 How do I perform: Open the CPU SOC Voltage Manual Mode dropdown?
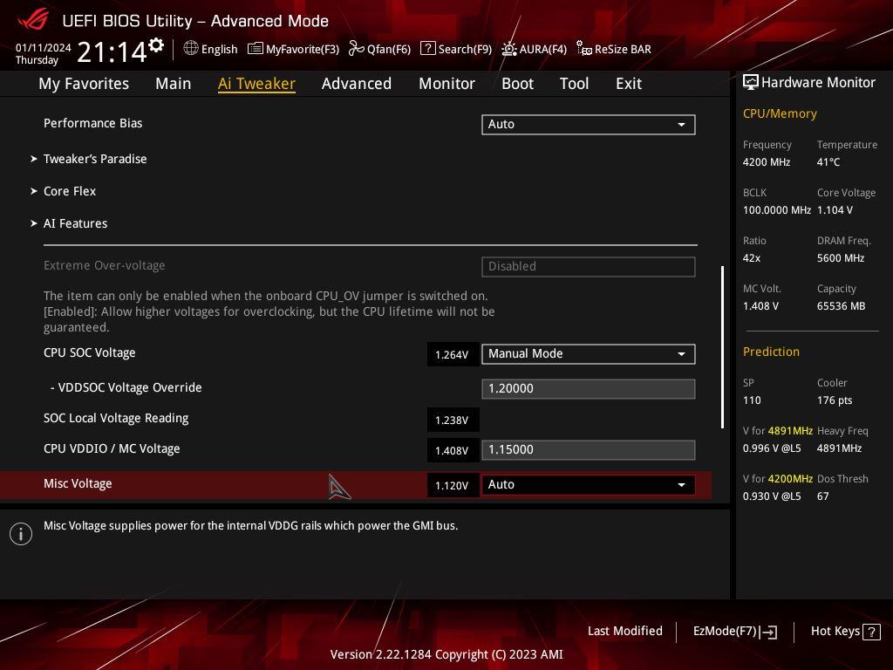click(x=589, y=354)
